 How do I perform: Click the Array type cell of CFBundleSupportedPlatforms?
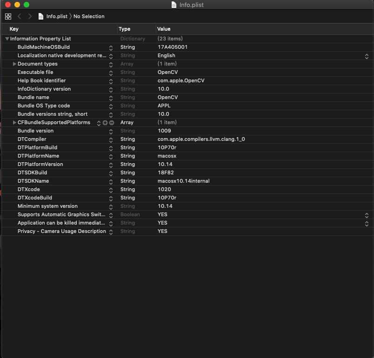click(x=127, y=123)
